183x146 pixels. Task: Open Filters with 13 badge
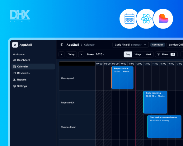coord(166,54)
